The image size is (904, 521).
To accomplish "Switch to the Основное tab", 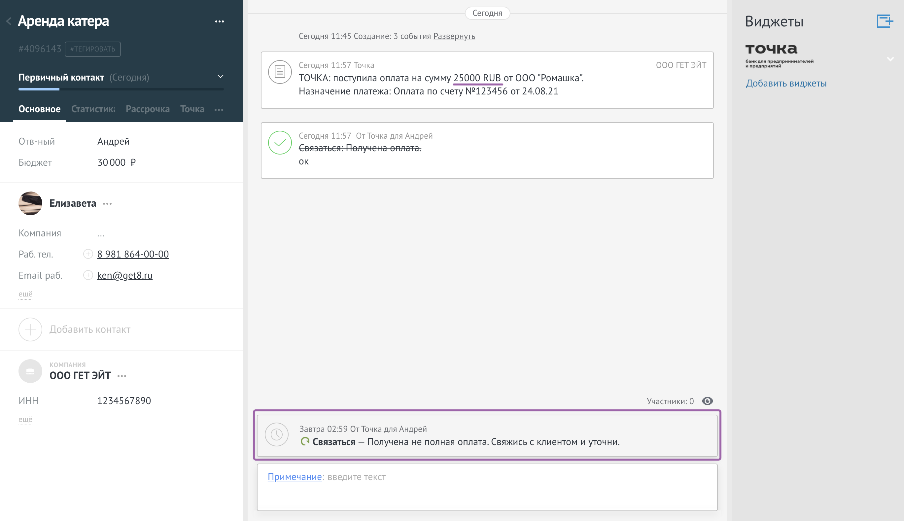I will pos(39,109).
